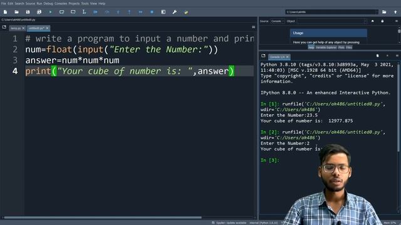This screenshot has height=225, width=401.
Task: Open the View menu
Action: (x=93, y=4)
